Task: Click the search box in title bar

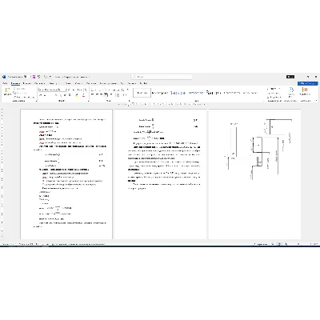Action: 162,77
